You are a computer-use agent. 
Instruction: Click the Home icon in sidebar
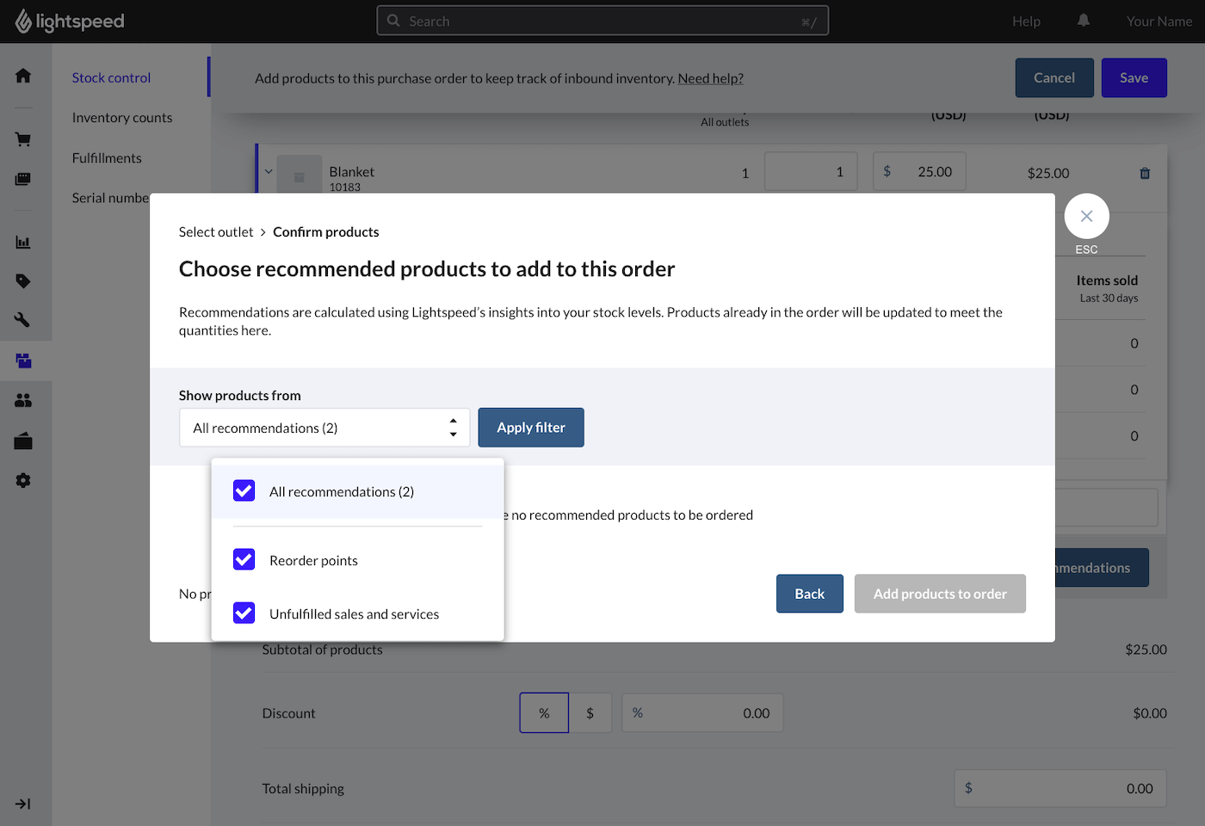23,76
